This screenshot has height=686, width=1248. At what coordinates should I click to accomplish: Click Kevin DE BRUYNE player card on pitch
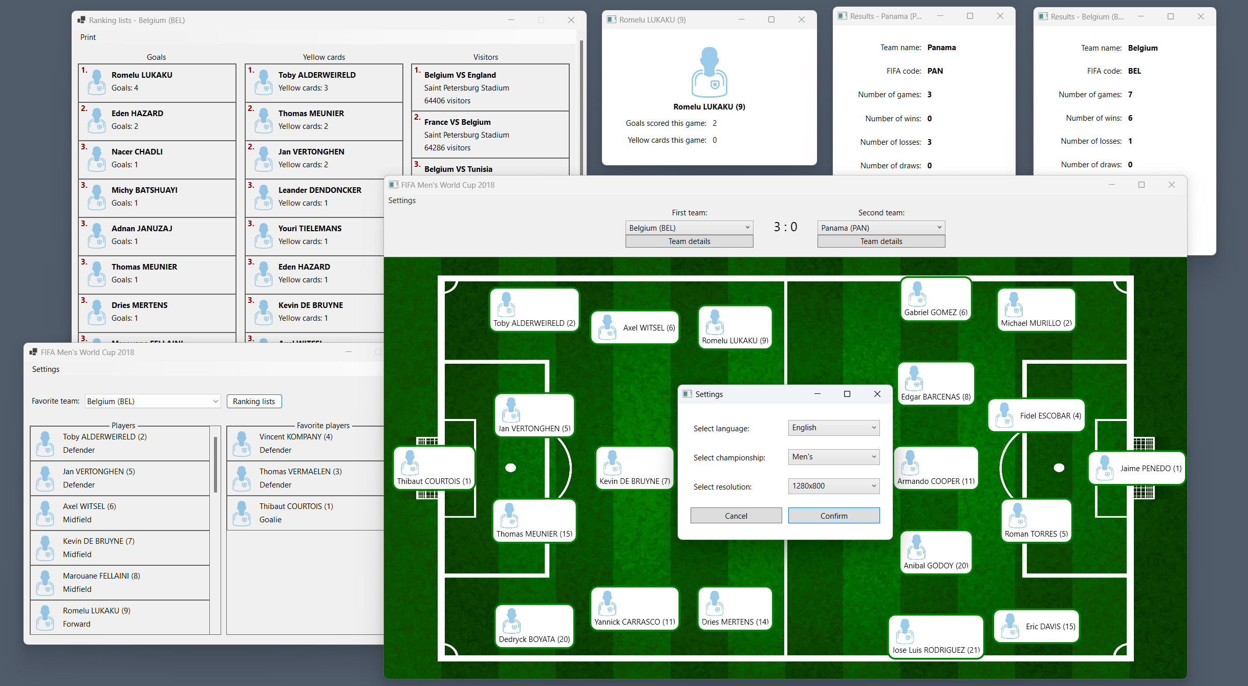tap(634, 469)
